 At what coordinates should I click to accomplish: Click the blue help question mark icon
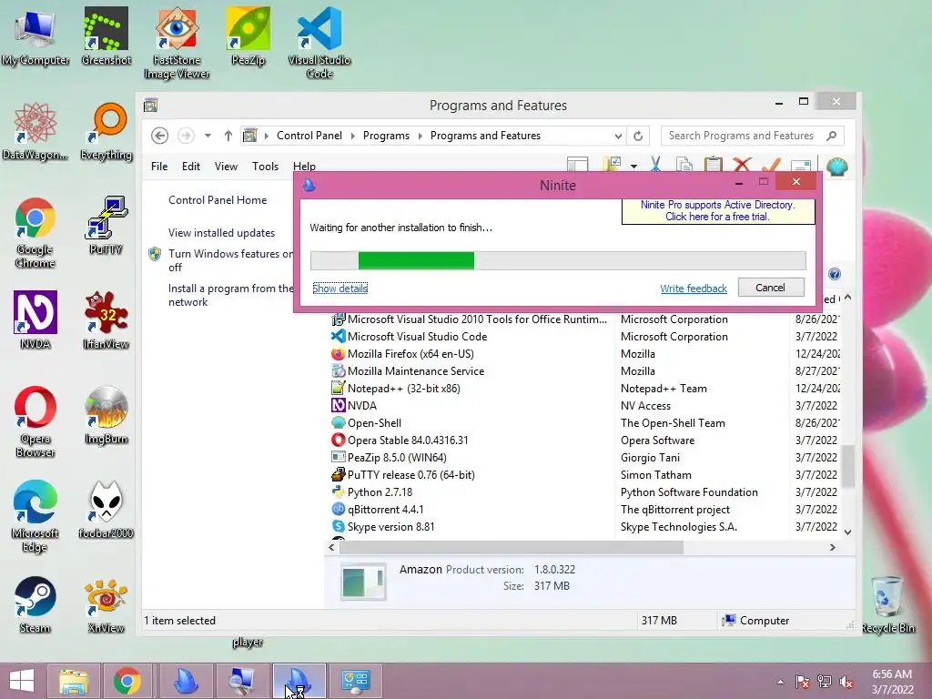(835, 274)
